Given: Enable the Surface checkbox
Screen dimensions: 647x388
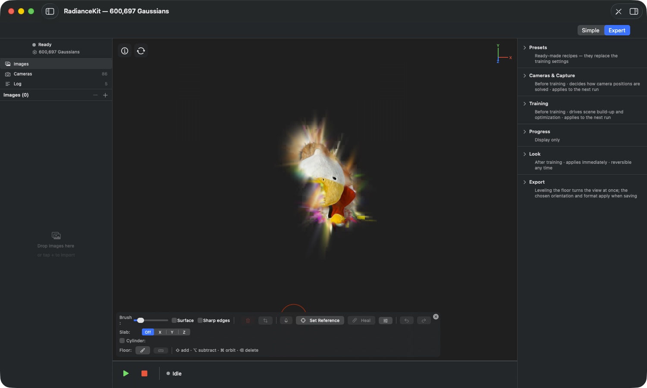Looking at the screenshot, I should coord(174,320).
